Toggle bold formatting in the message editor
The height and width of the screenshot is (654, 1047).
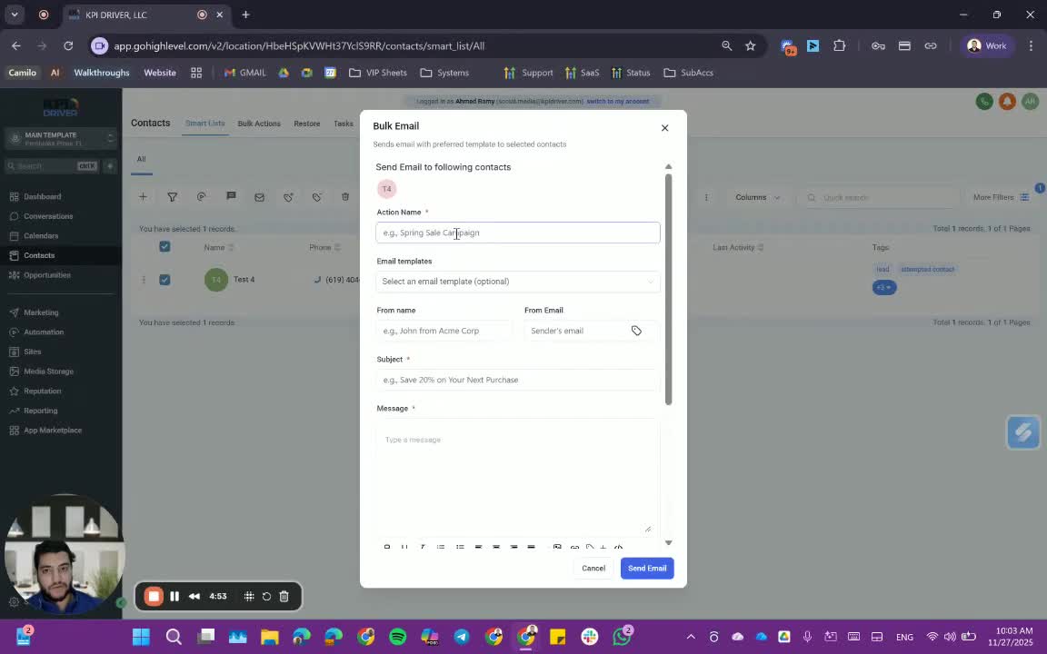click(386, 547)
